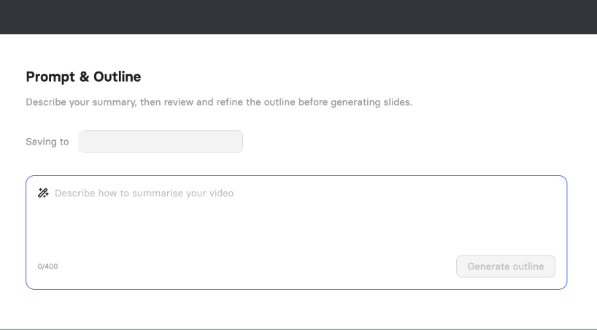
Task: Click the word "Outline" in the page title
Action: (x=118, y=77)
